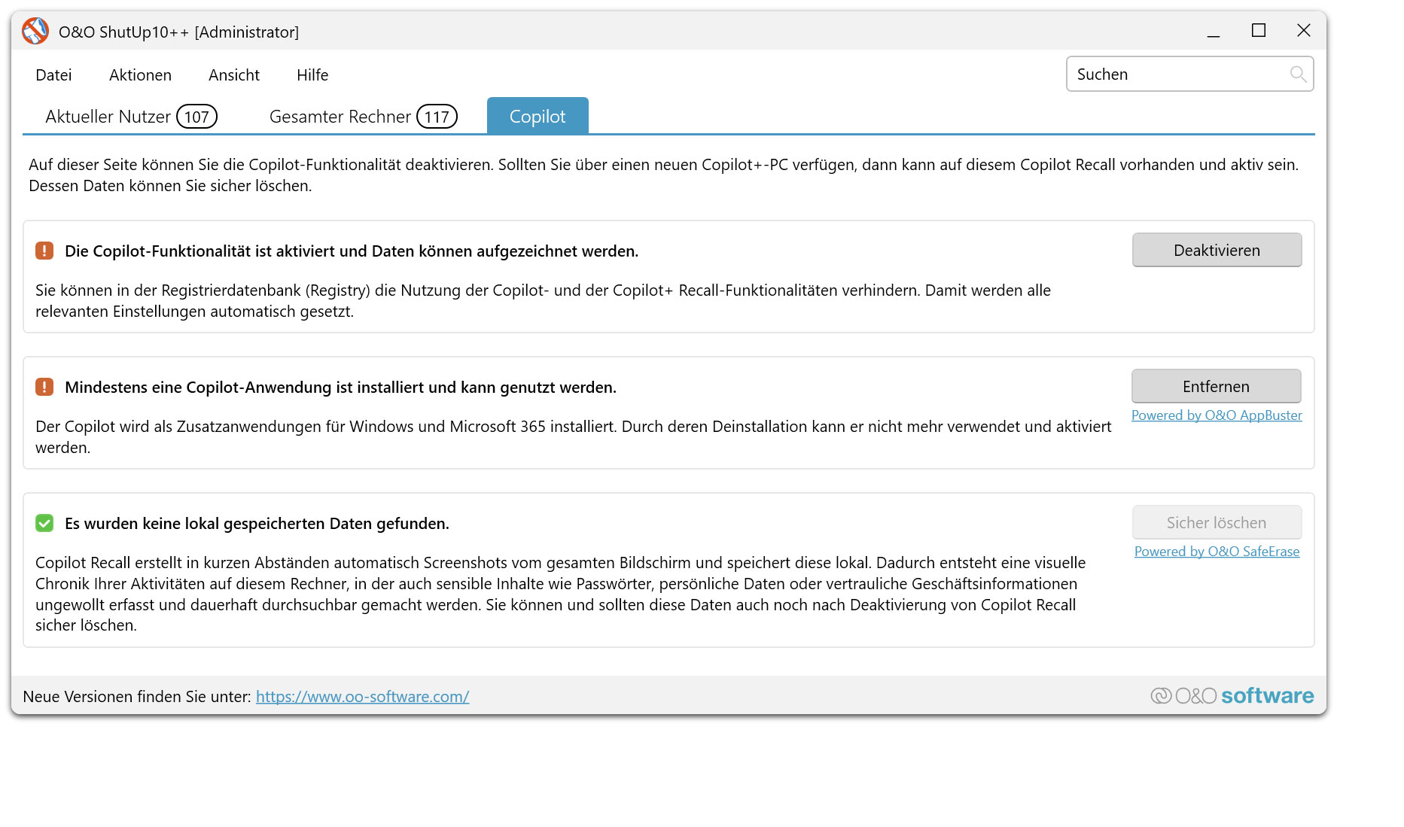Open the oo-software.com link
Image resolution: width=1404 pixels, height=827 pixels.
pyautogui.click(x=362, y=696)
